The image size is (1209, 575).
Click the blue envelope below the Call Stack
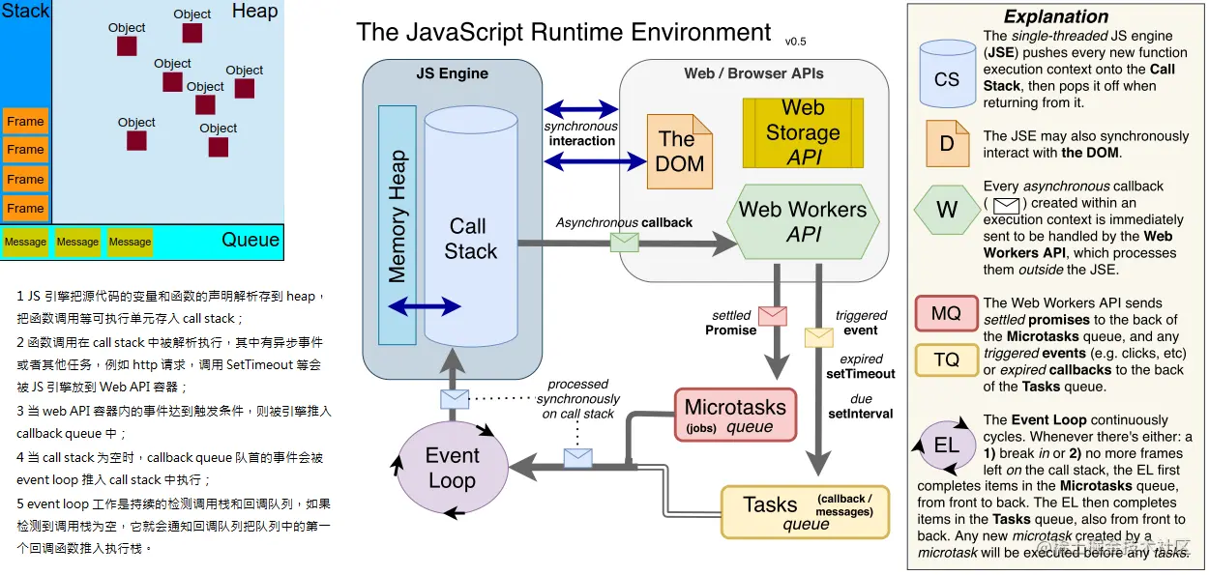(455, 398)
